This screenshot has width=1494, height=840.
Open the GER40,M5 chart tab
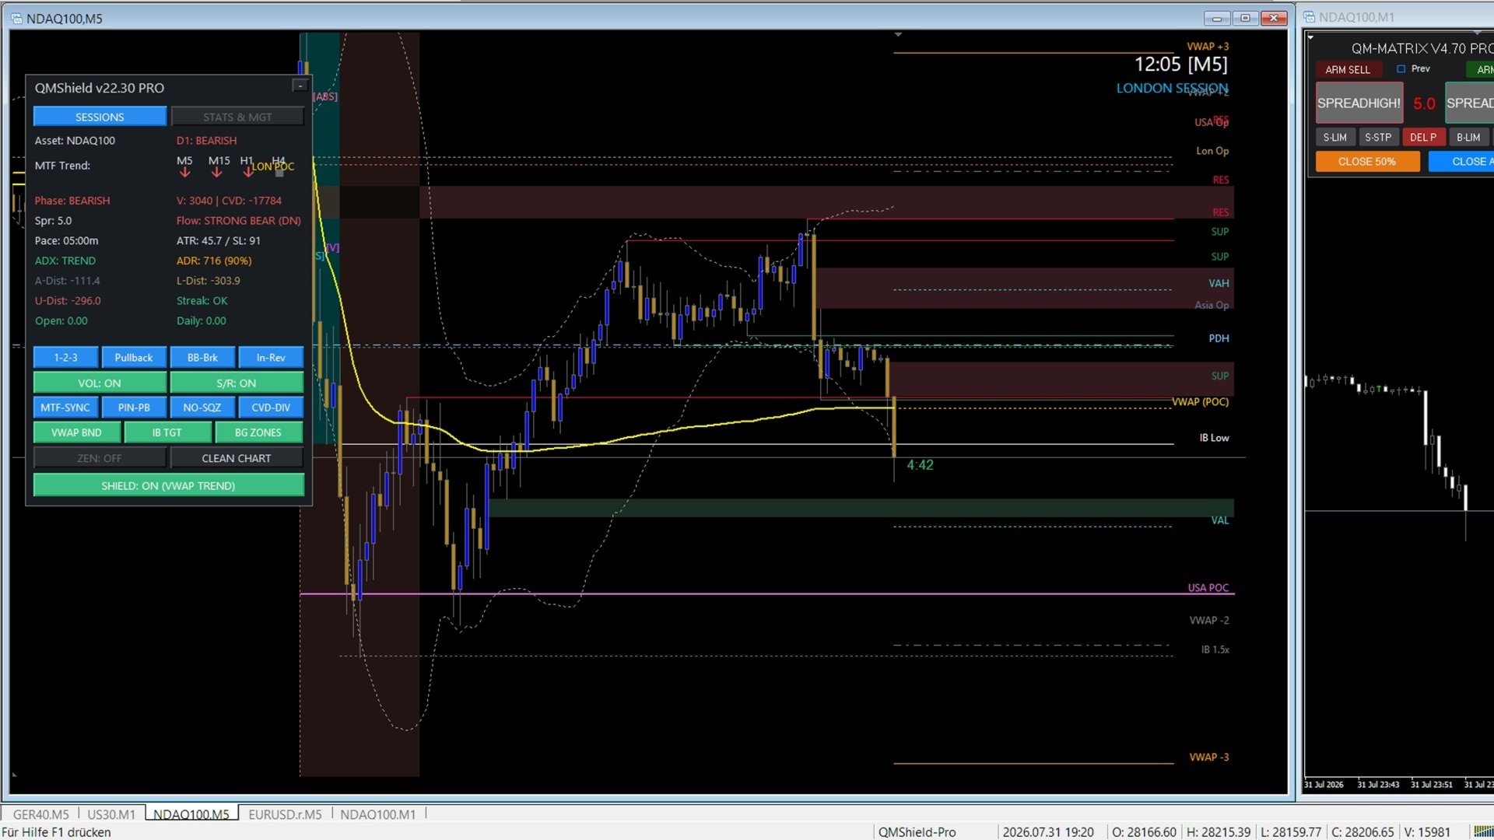click(x=40, y=814)
